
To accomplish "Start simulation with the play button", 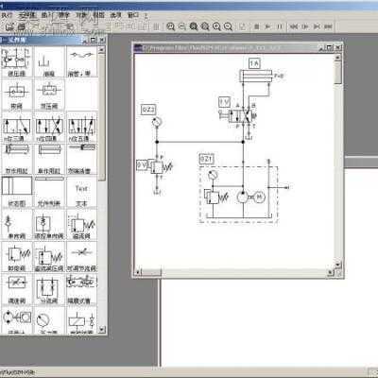I will [267, 26].
